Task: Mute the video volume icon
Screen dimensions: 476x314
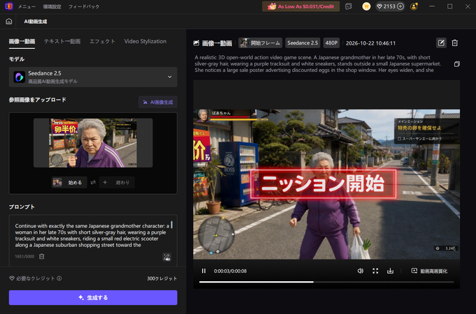Action: click(x=361, y=271)
